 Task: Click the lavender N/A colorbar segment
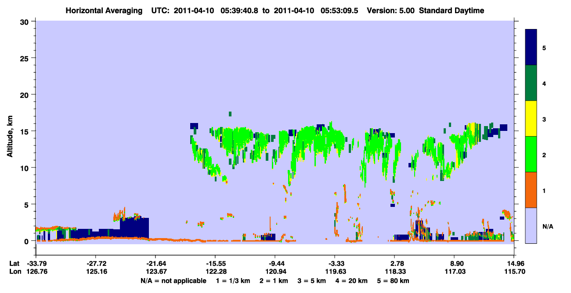pyautogui.click(x=531, y=225)
